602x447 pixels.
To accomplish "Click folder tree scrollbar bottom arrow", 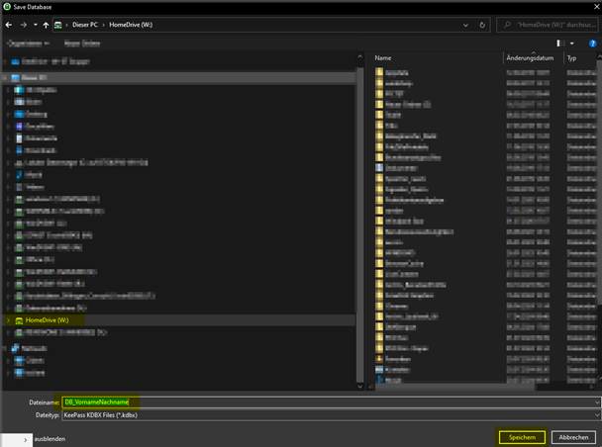I will 359,386.
